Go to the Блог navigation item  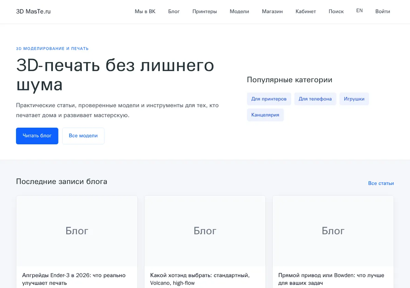[x=174, y=12]
